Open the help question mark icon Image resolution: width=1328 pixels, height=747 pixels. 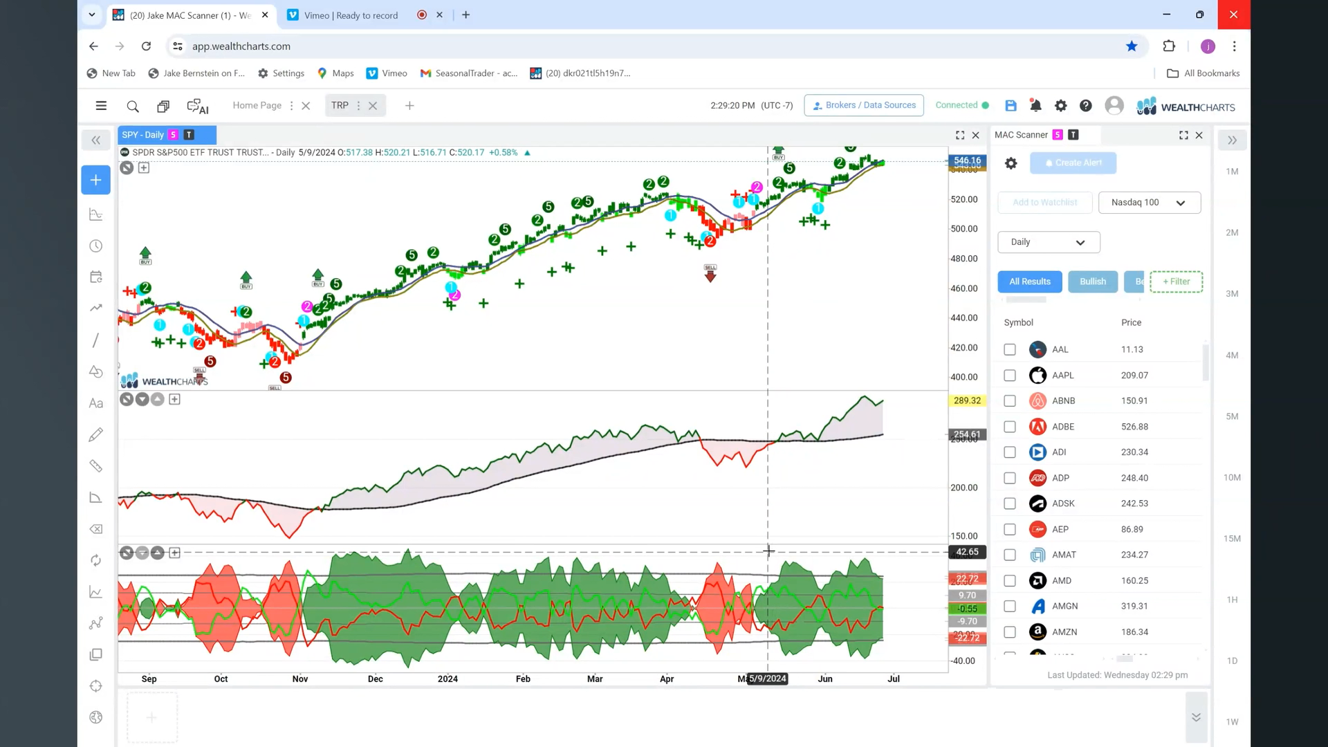[1086, 105]
